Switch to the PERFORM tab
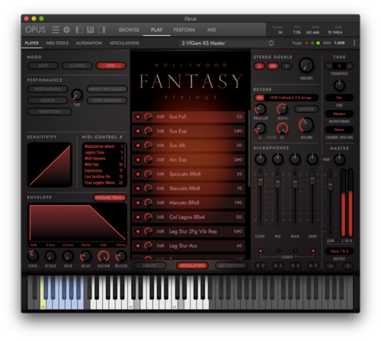 pos(184,30)
